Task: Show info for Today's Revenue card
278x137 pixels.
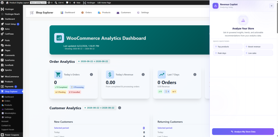Action: 143,75
